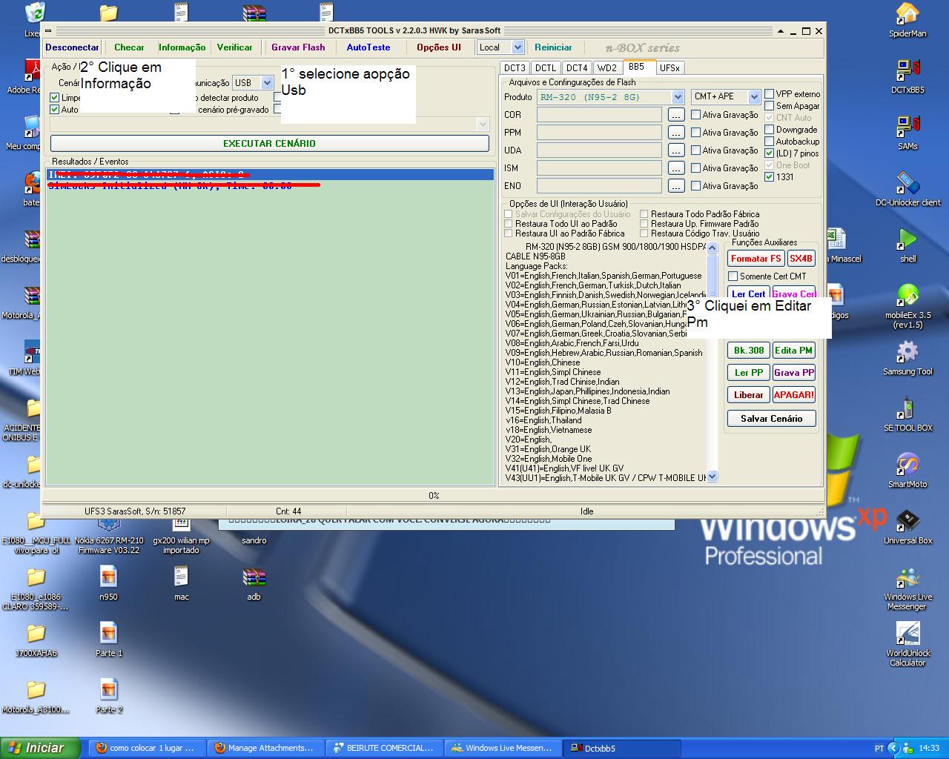Open USB communication dropdown
The image size is (949, 759).
point(268,83)
